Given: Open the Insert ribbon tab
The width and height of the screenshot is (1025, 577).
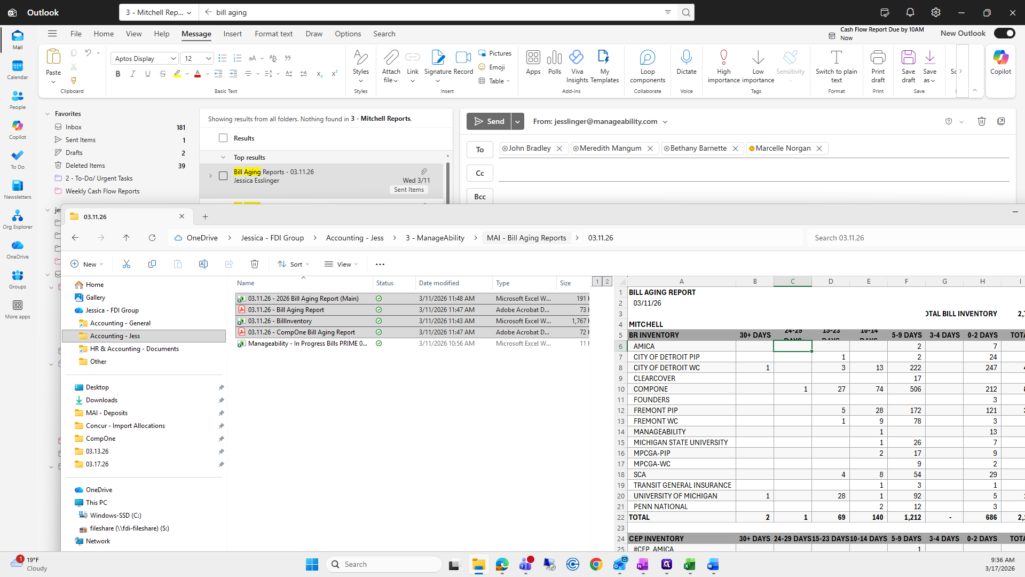Looking at the screenshot, I should coord(232,34).
